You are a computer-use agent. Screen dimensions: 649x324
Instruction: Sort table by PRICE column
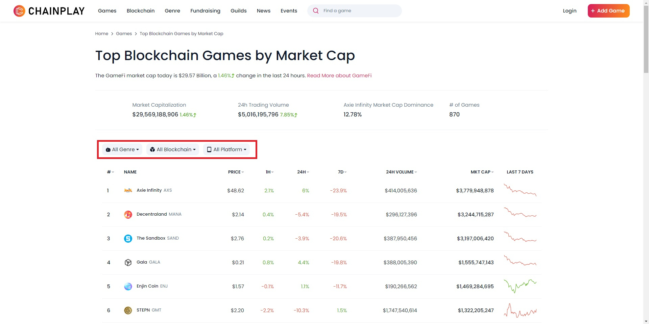[236, 172]
